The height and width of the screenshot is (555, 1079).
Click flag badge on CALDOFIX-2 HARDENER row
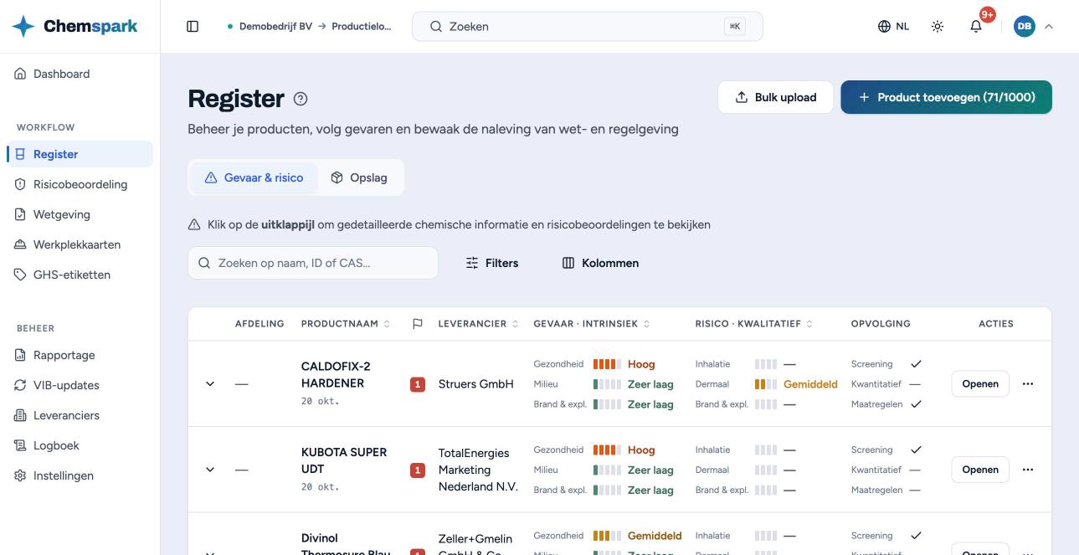[418, 385]
